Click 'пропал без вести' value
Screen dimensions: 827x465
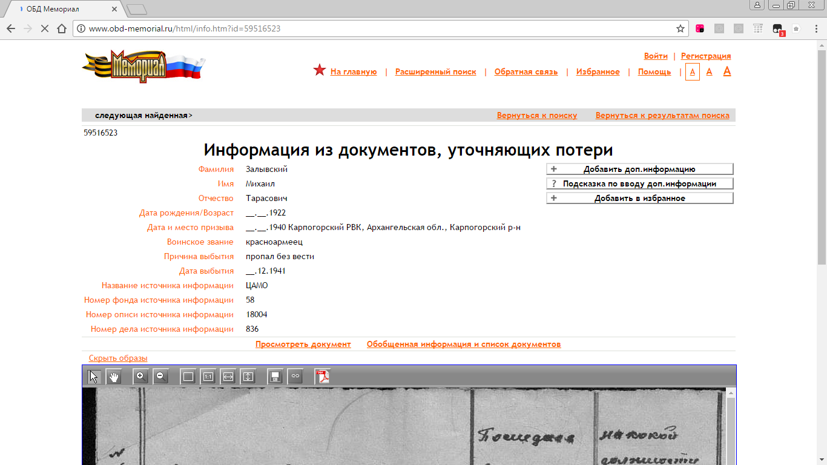pyautogui.click(x=280, y=256)
